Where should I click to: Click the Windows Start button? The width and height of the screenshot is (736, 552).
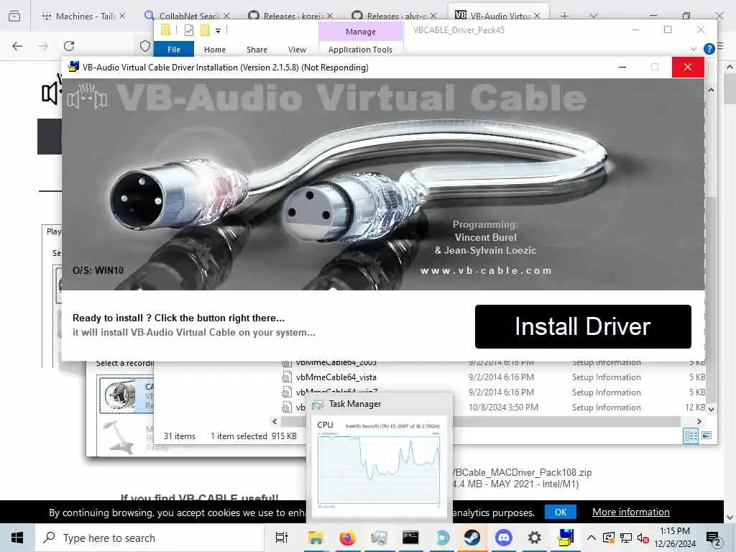pos(17,538)
